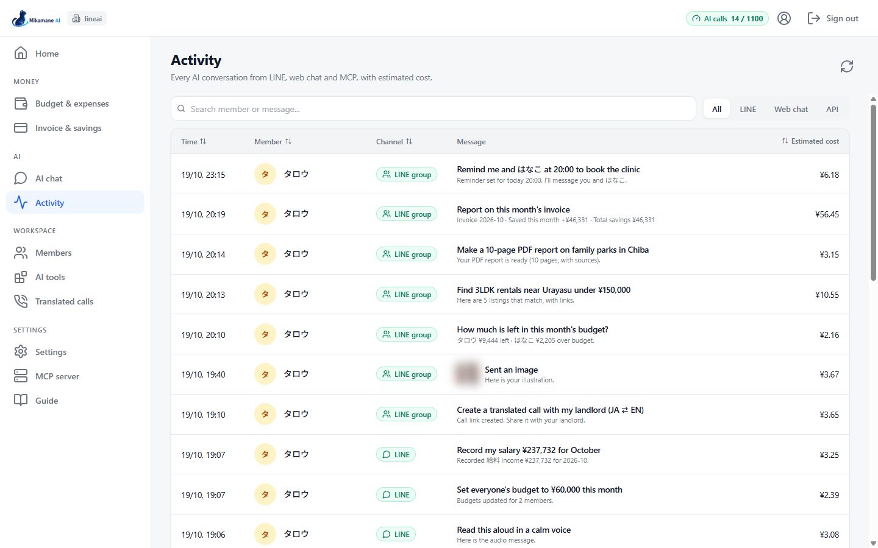Filter activity to LINE only

[748, 109]
